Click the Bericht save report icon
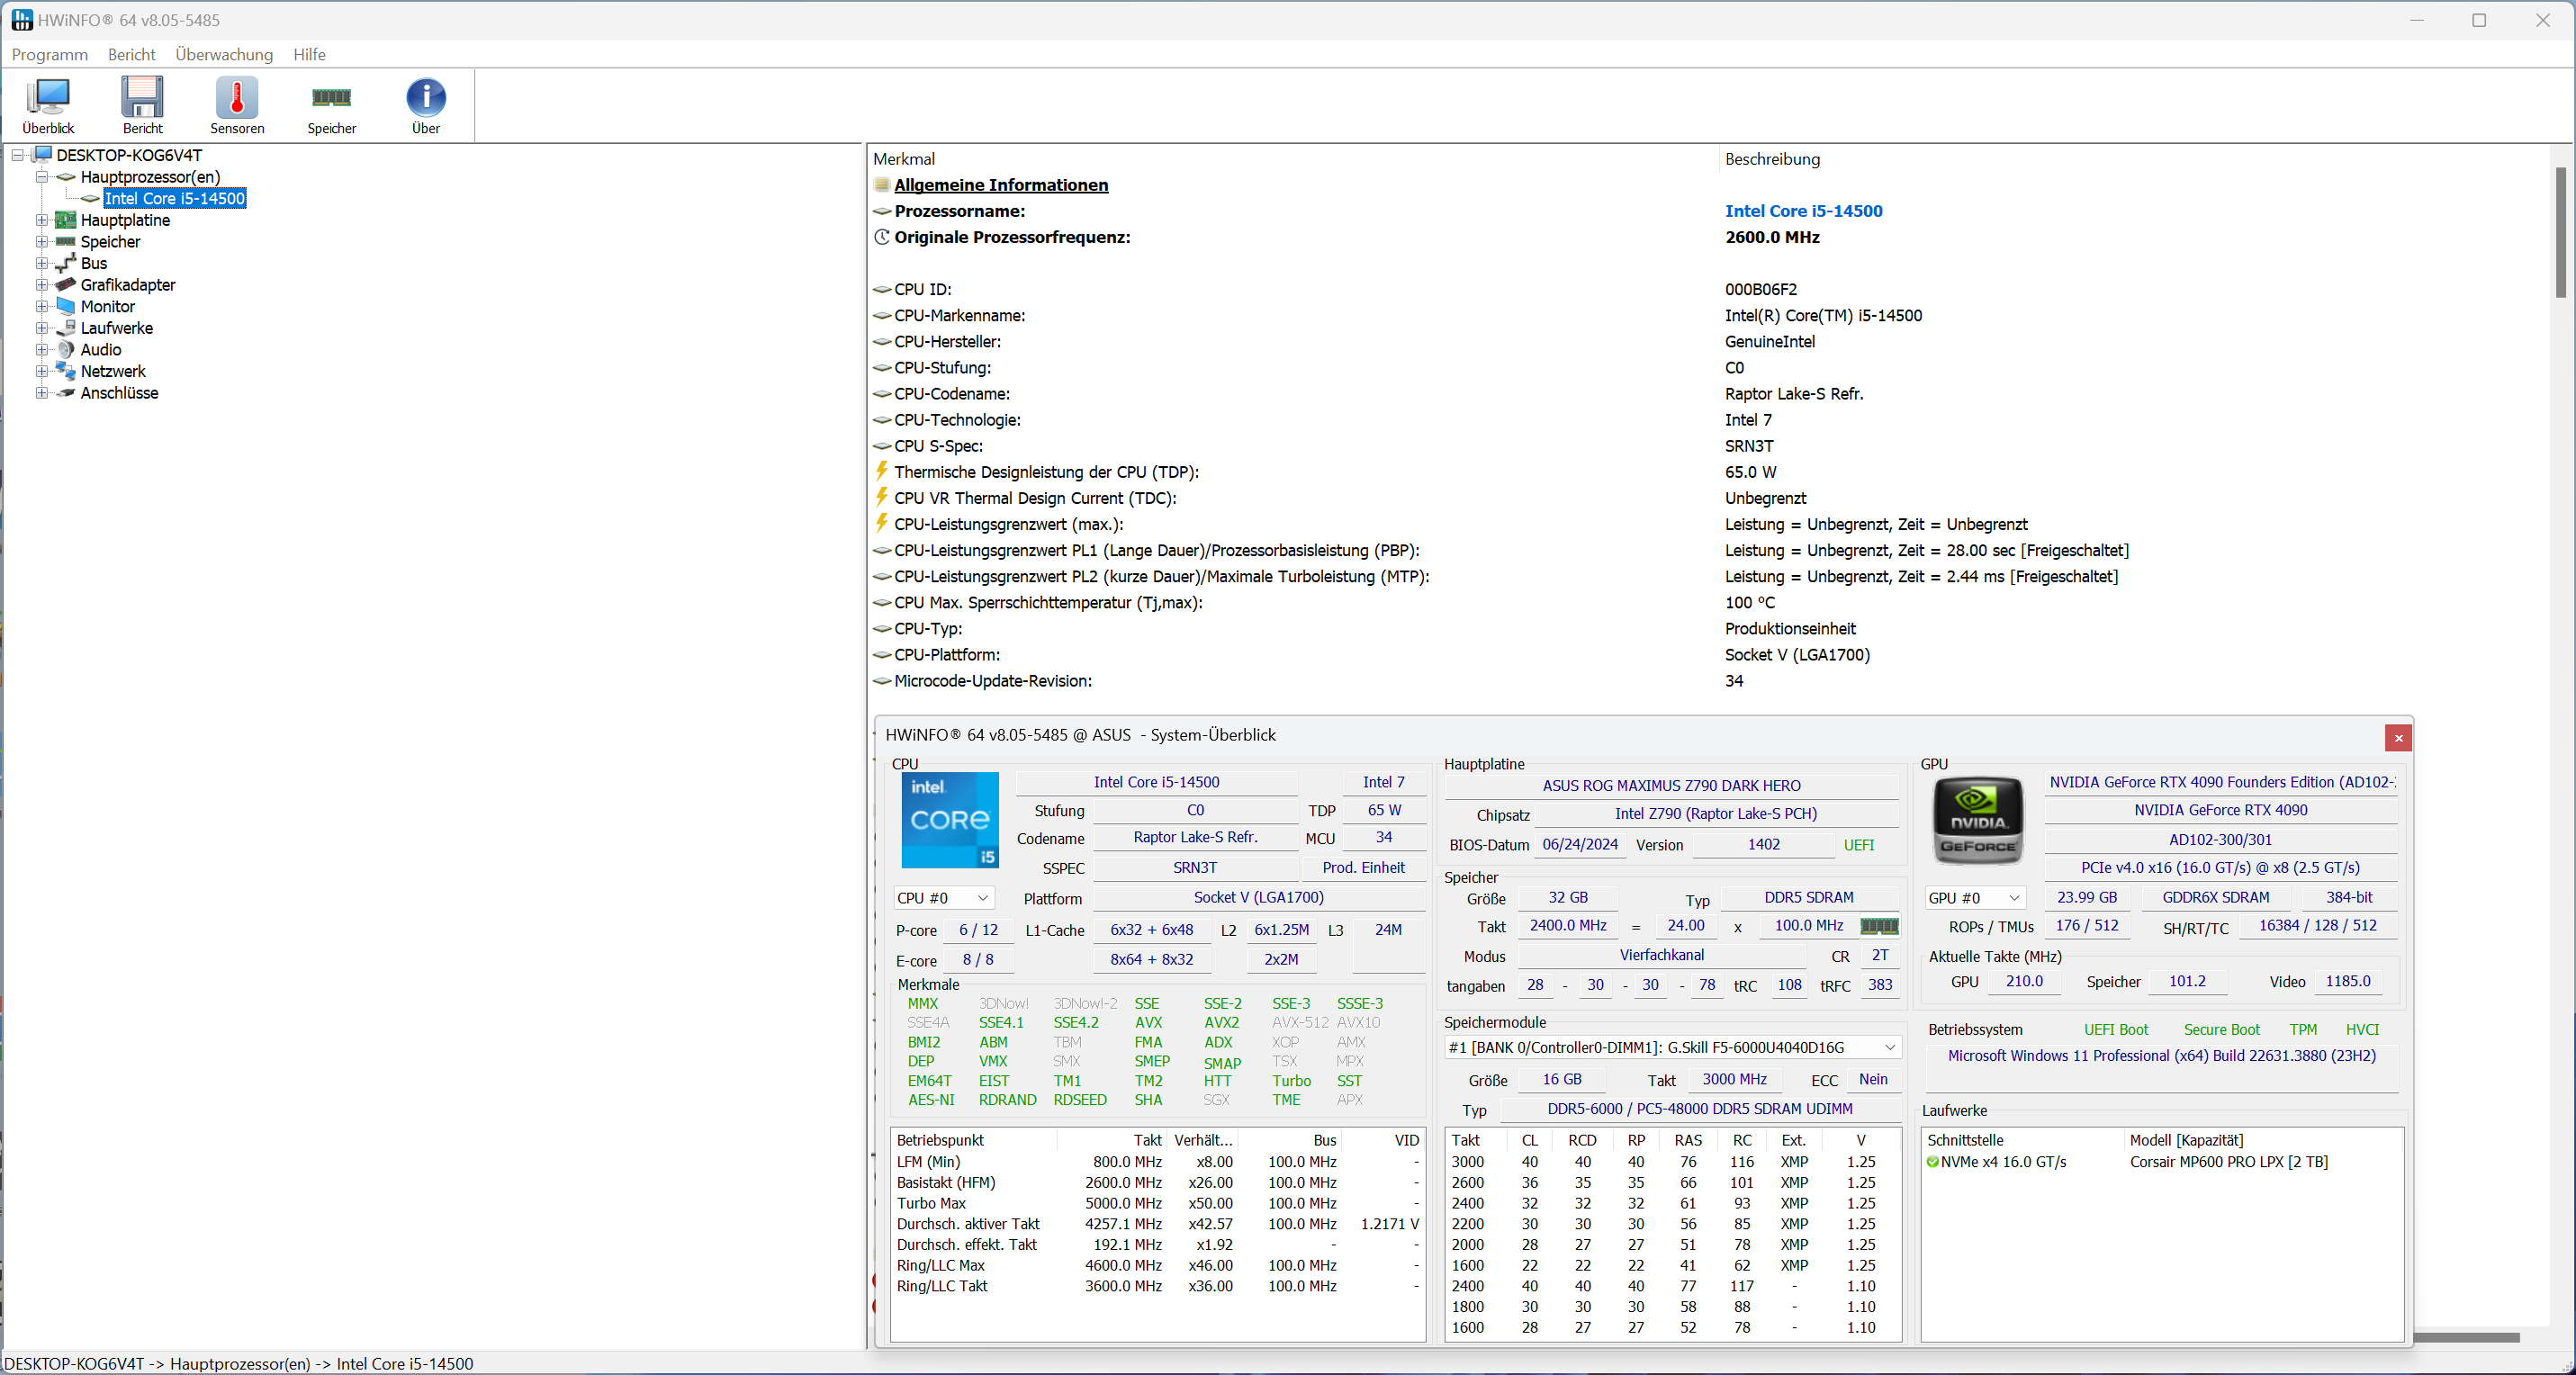Screen dimensions: 2576x1375 pyautogui.click(x=142, y=105)
